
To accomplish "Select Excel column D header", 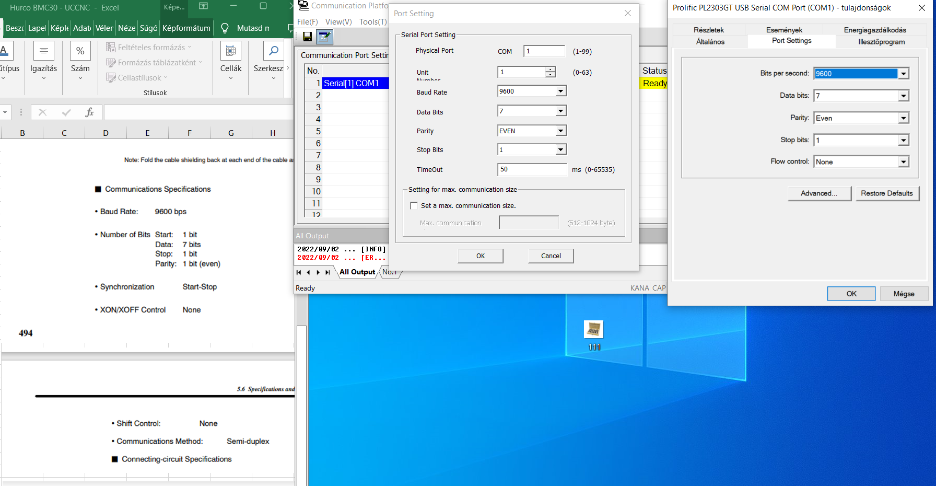I will pyautogui.click(x=106, y=133).
